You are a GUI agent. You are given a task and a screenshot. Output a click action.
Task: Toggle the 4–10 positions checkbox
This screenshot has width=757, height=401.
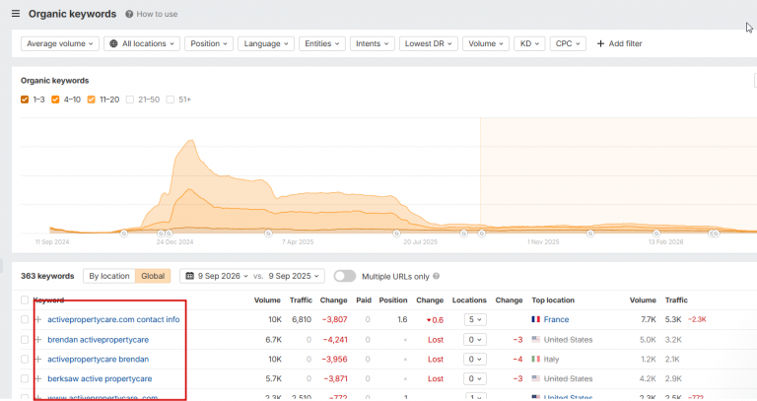coord(55,100)
